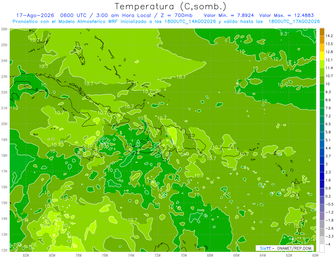Click colorbar value -2.6
Screen dimensions: 335x259
point(329,228)
